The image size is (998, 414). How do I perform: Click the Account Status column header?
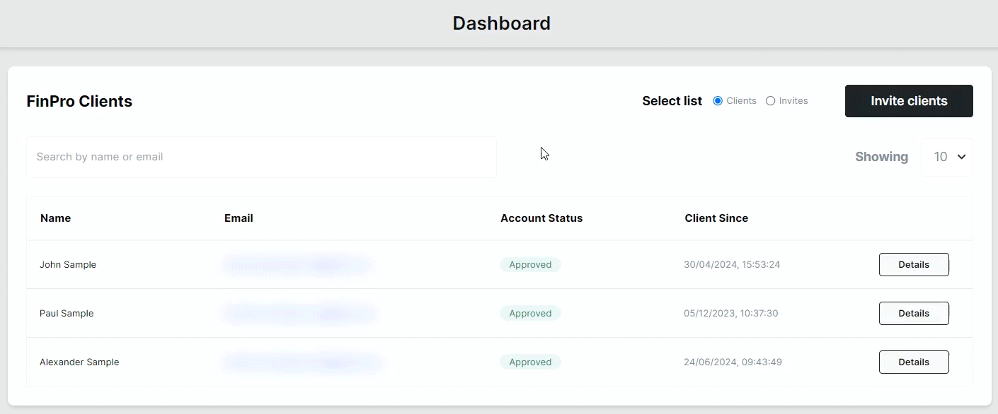tap(541, 218)
